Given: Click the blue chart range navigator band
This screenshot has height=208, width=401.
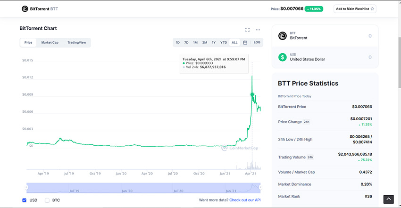Looking at the screenshot, I should [143, 188].
